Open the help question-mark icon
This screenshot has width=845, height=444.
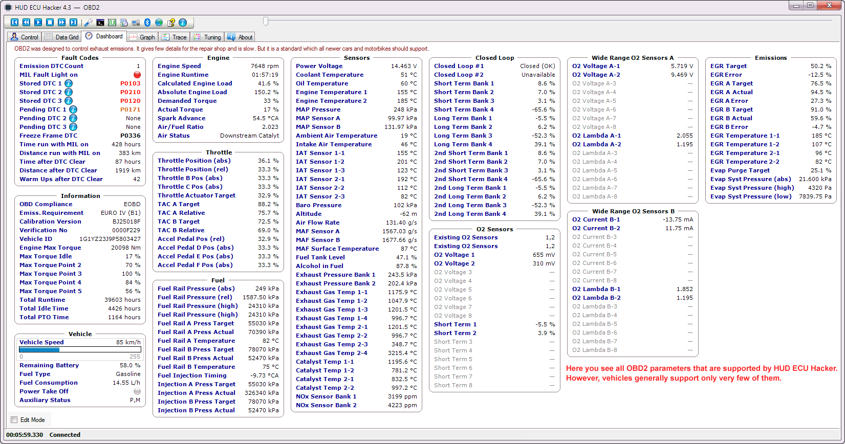pyautogui.click(x=171, y=23)
